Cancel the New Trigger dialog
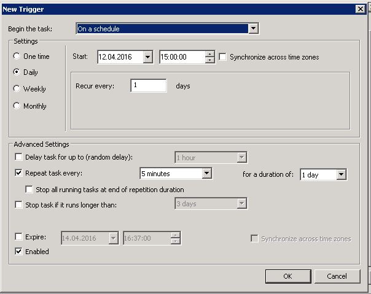Screen dimensions: 371x294 [337, 276]
